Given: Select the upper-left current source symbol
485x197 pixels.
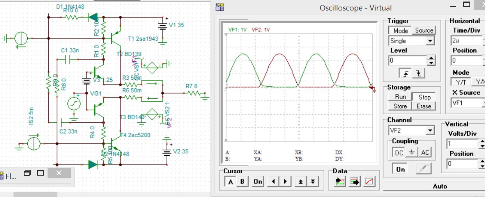Looking at the screenshot, I should [x=20, y=38].
